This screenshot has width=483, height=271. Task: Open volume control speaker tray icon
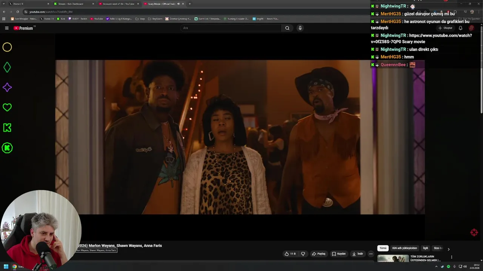[x=465, y=266]
